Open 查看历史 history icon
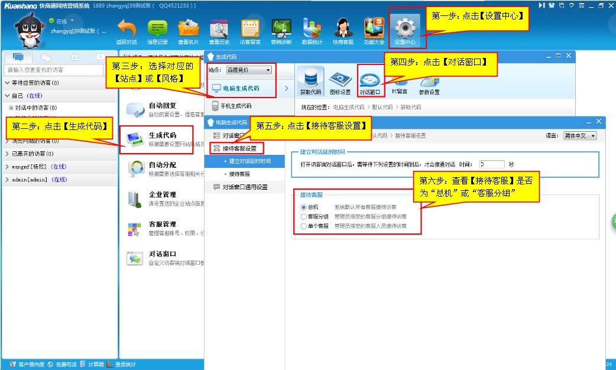The height and width of the screenshot is (370, 616). click(x=219, y=30)
